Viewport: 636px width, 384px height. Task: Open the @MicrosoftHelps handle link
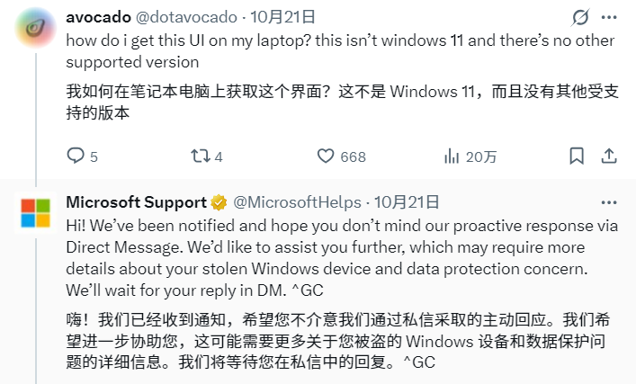point(298,201)
